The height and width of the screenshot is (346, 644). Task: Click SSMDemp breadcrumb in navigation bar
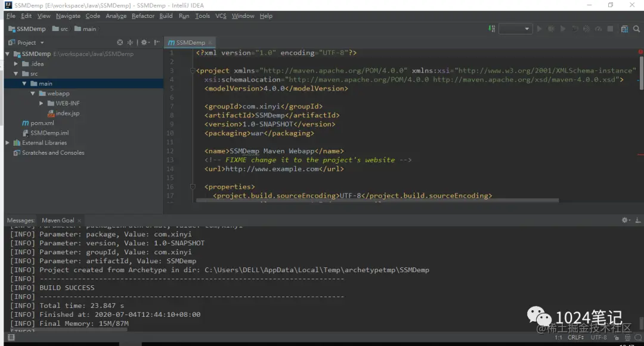(27, 29)
